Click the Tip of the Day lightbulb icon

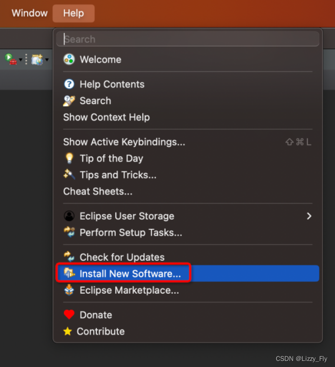click(x=69, y=158)
